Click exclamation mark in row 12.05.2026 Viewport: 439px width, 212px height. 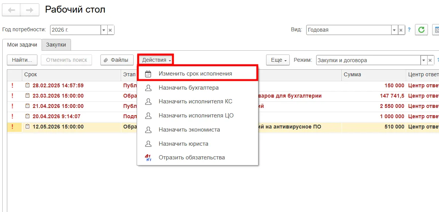tap(12, 127)
